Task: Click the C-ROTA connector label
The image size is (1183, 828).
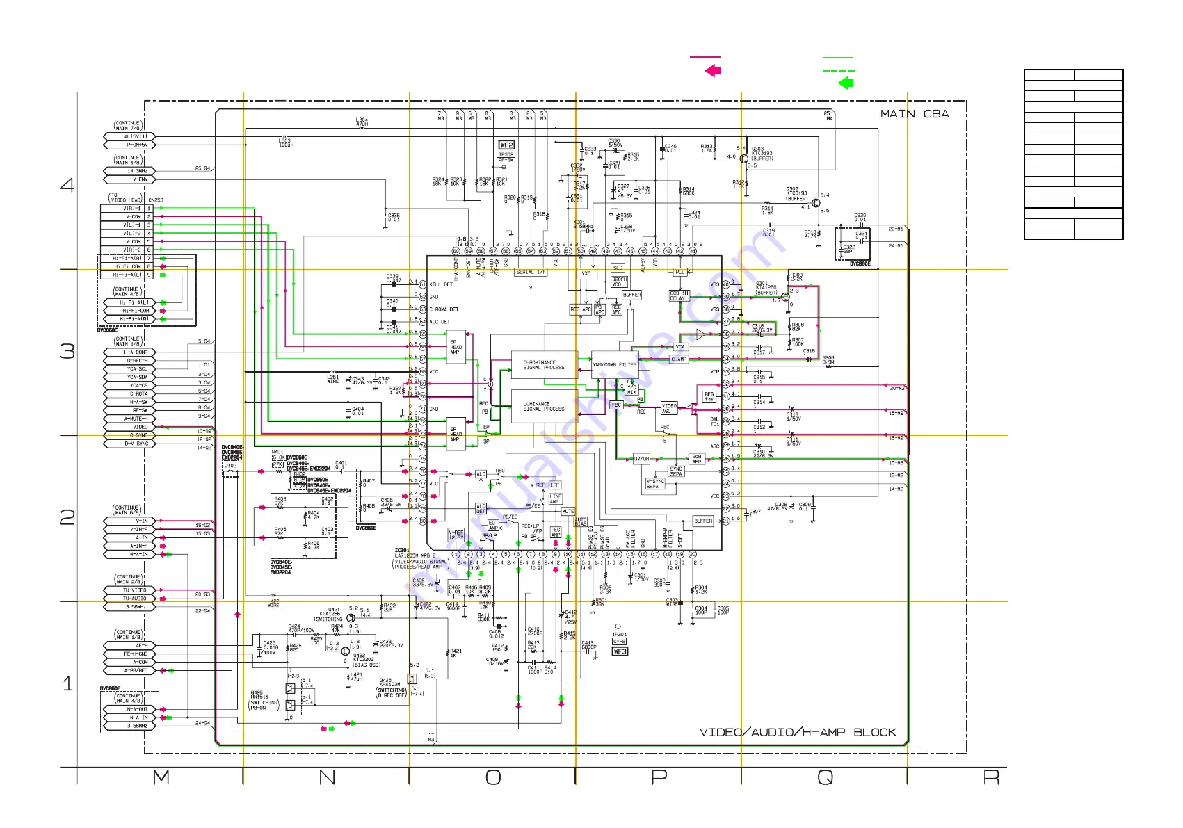Action: [x=131, y=394]
